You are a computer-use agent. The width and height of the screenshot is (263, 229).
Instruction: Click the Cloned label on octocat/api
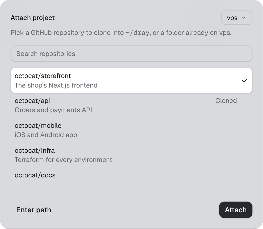pyautogui.click(x=226, y=101)
